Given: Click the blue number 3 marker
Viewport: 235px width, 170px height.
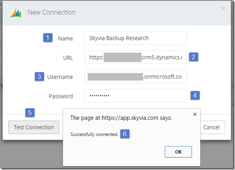Looking at the screenshot, I should click(39, 77).
